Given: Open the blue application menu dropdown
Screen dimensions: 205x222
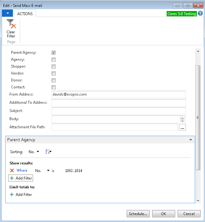Looking at the screenshot, I should click(x=7, y=13).
